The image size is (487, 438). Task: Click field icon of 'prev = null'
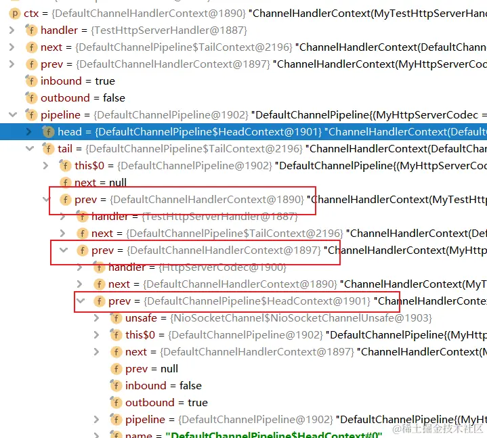point(116,369)
